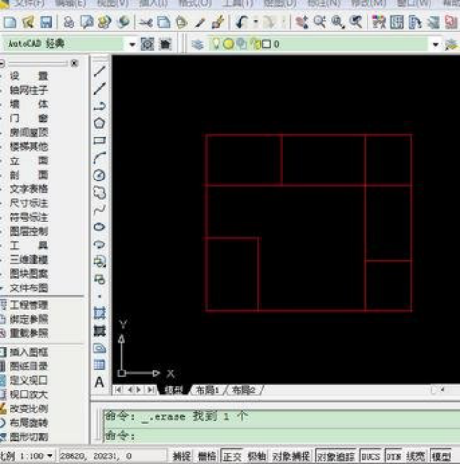
Task: Click the Cut scissors icon
Action: (146, 22)
